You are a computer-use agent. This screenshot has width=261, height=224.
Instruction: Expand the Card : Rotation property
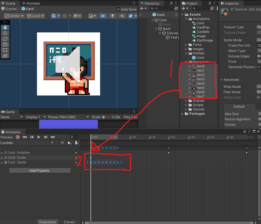[2, 153]
